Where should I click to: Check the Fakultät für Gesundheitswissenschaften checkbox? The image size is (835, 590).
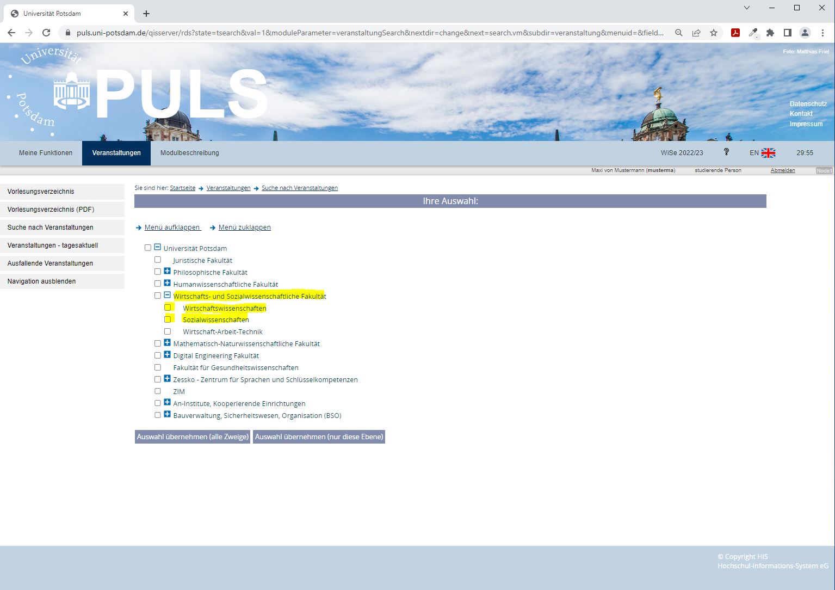pos(158,367)
